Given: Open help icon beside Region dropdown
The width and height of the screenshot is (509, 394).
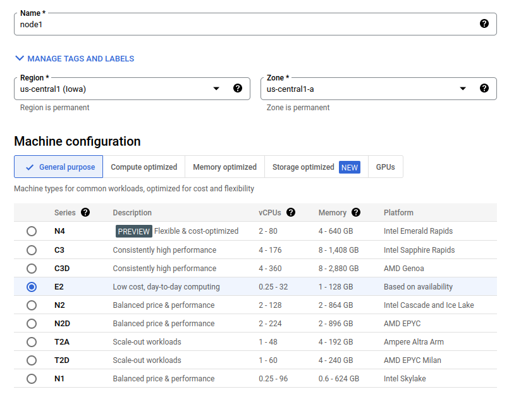Looking at the screenshot, I should click(238, 88).
